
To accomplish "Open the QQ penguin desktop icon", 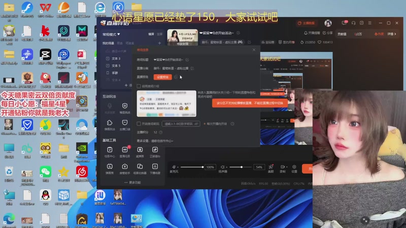I will pyautogui.click(x=46, y=198).
